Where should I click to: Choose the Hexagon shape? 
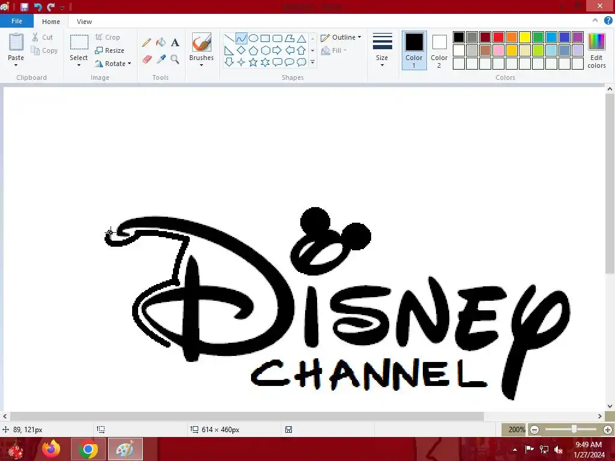click(x=265, y=50)
